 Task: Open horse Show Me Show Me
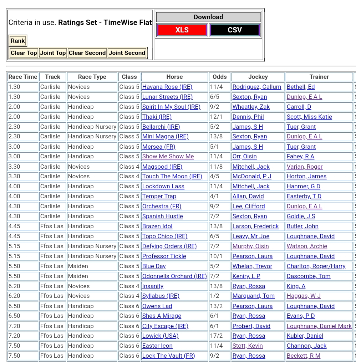[168, 156]
